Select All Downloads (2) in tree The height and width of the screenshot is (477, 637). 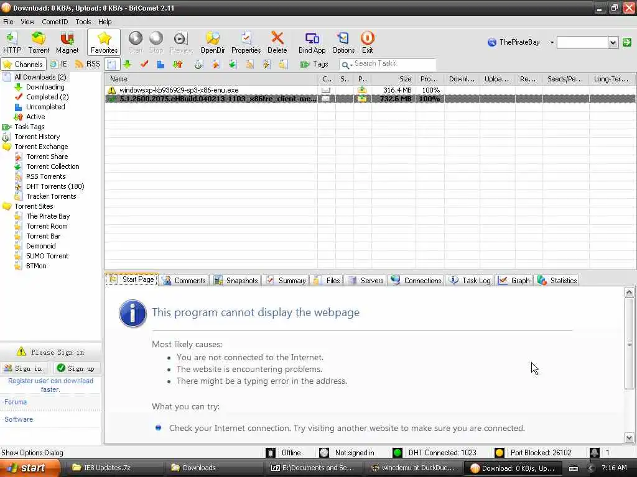coord(40,77)
